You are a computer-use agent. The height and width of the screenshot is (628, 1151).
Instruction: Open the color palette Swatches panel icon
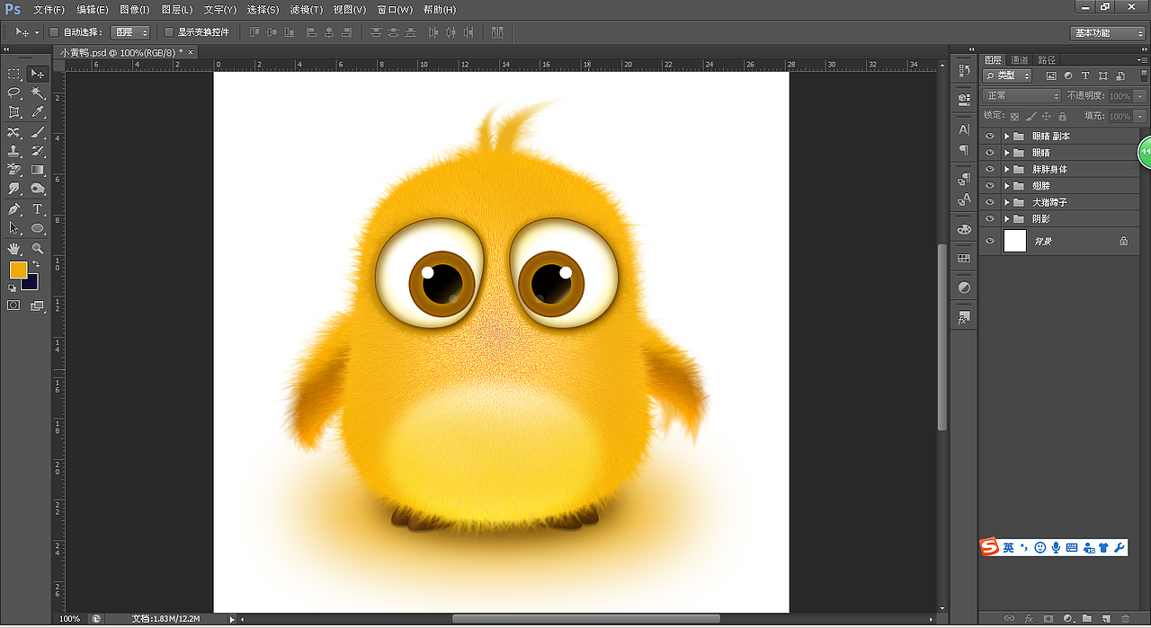(x=964, y=259)
